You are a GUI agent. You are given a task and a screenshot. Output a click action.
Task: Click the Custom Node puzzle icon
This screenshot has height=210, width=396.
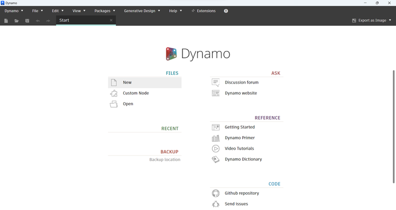tap(114, 93)
